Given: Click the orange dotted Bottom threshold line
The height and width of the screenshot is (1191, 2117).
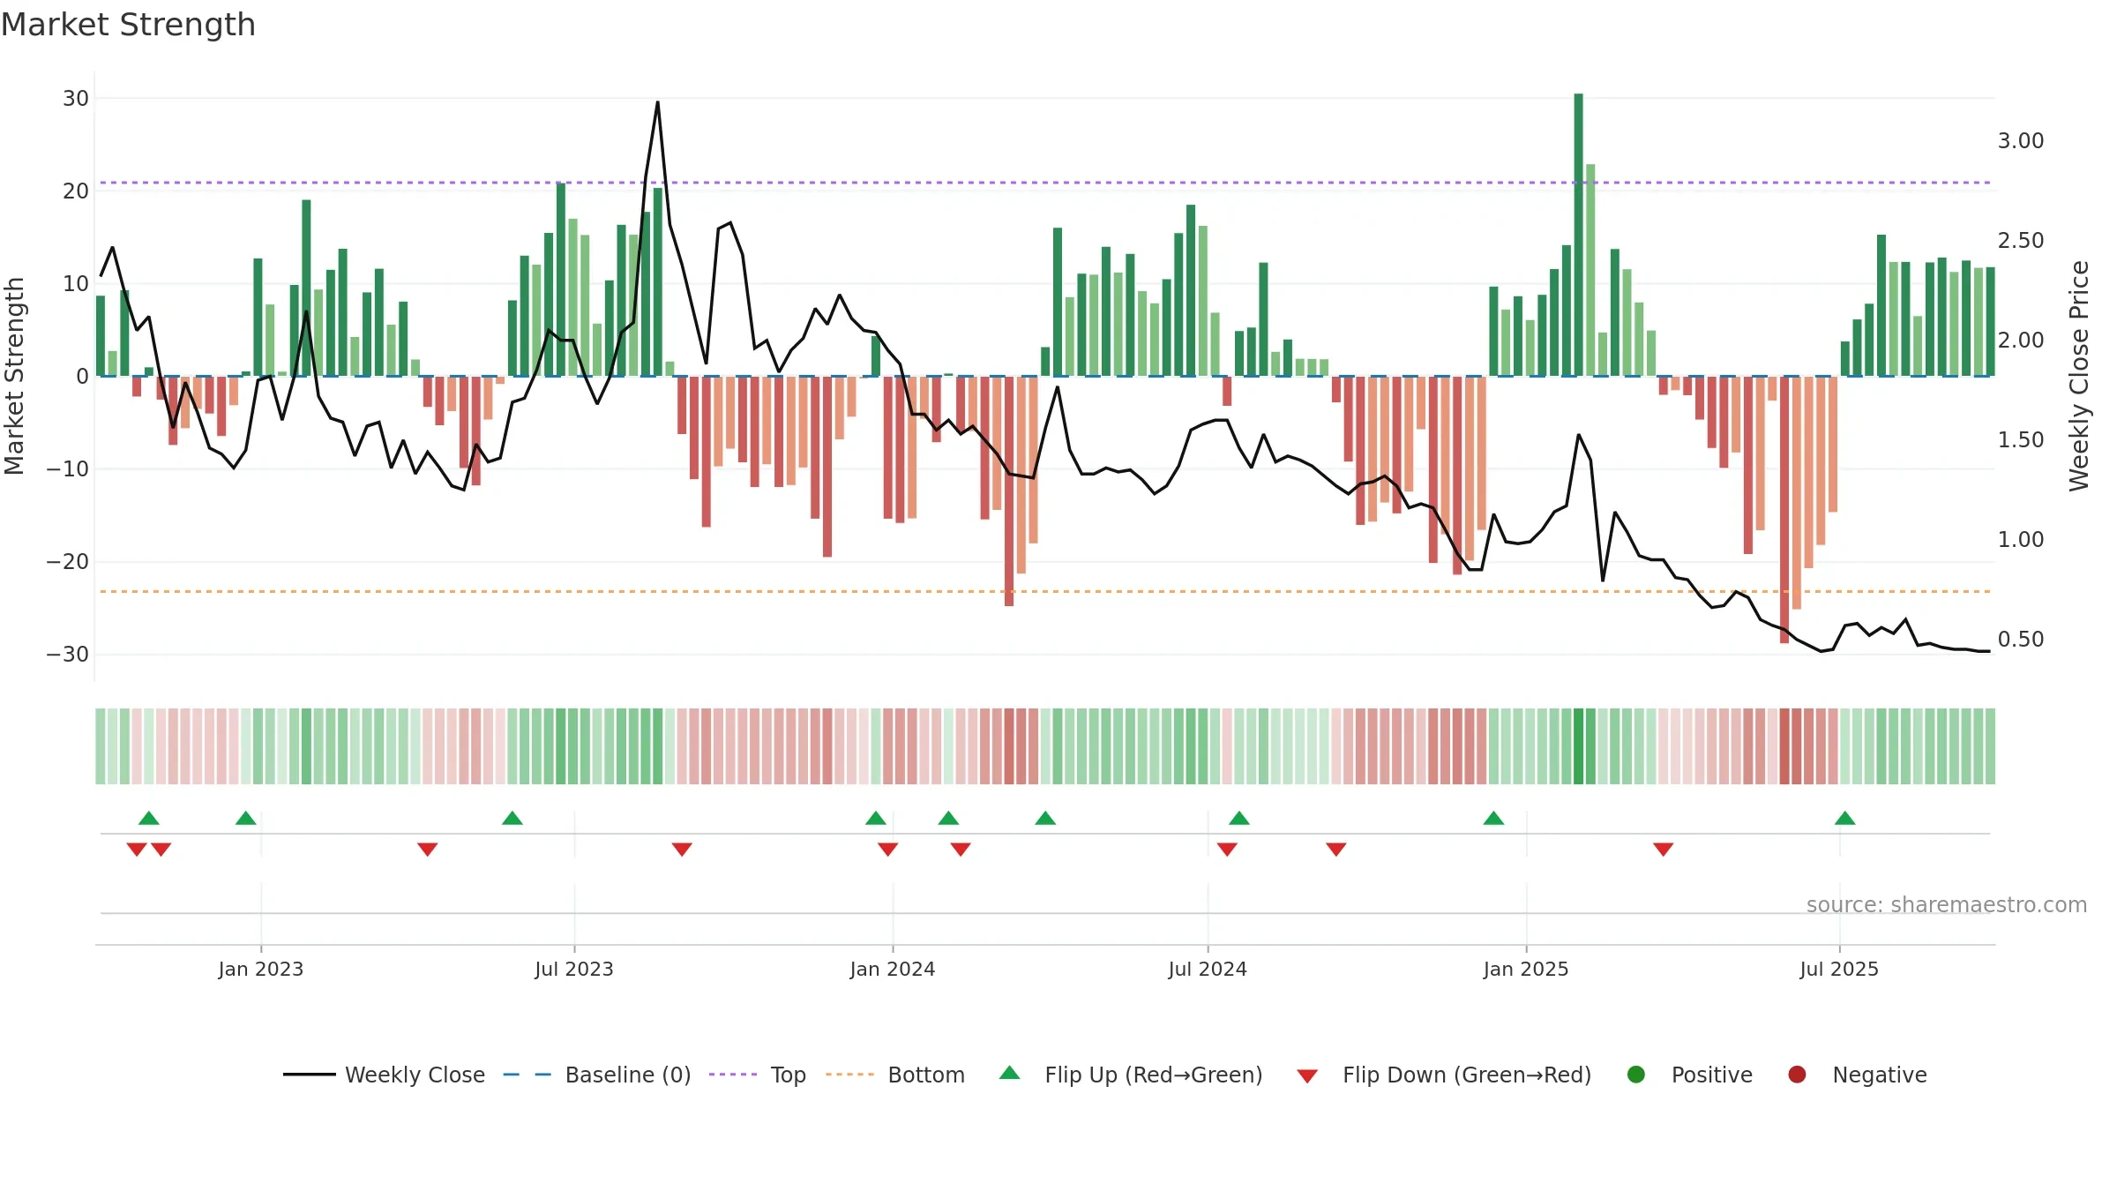Looking at the screenshot, I should (1045, 591).
